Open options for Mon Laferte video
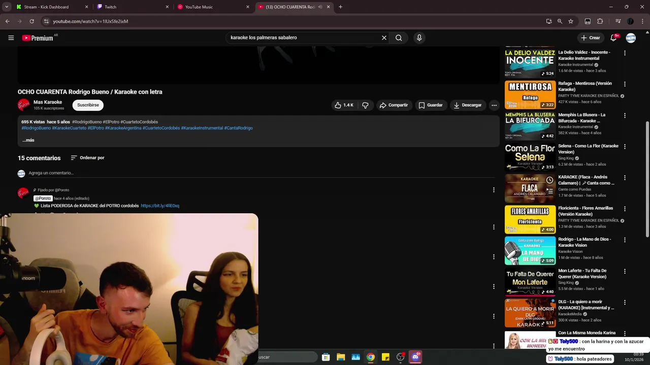The image size is (650, 365). (x=625, y=271)
